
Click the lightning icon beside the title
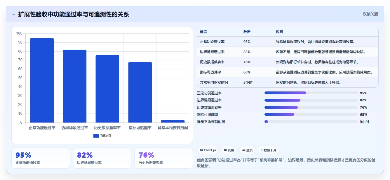pyautogui.click(x=14, y=15)
